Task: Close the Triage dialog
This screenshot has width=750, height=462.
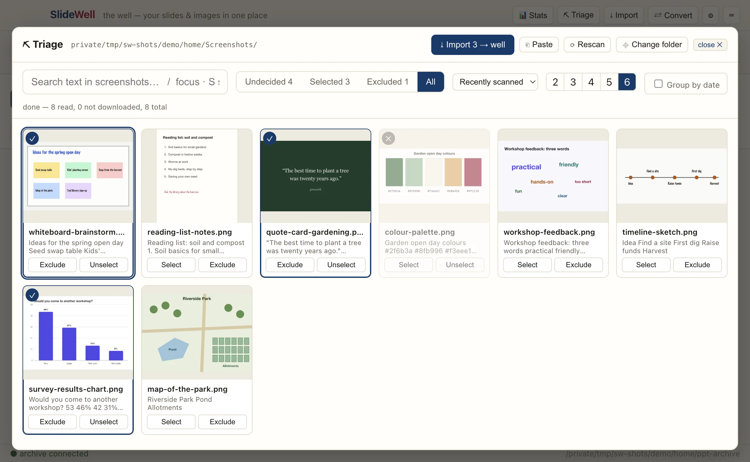Action: pos(710,45)
